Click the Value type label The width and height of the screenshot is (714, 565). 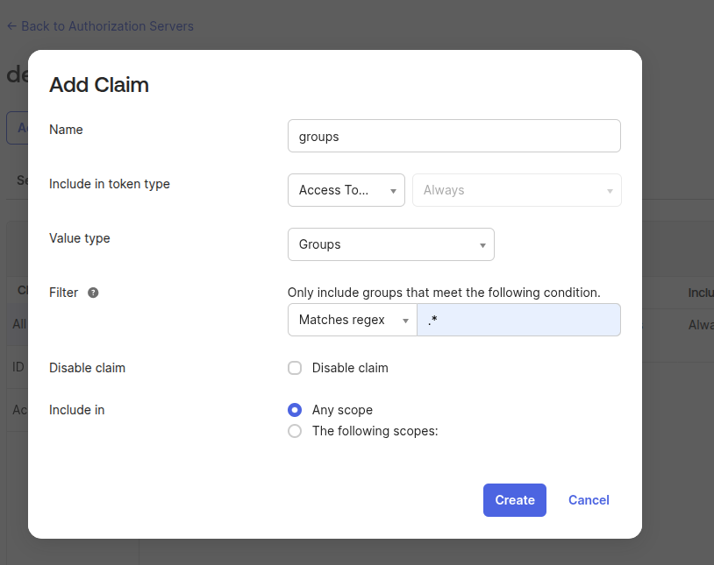point(80,238)
